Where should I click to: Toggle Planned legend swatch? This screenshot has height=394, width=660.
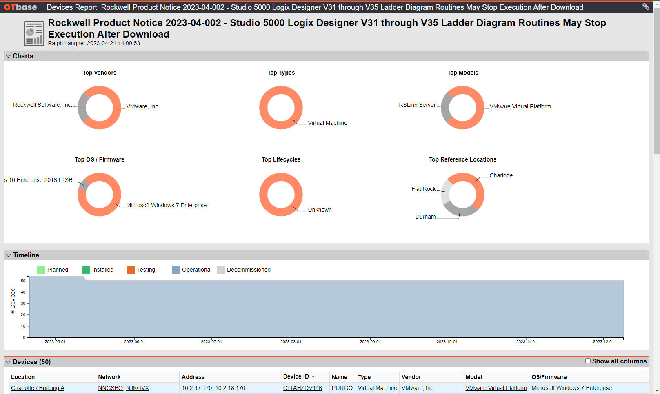(41, 270)
